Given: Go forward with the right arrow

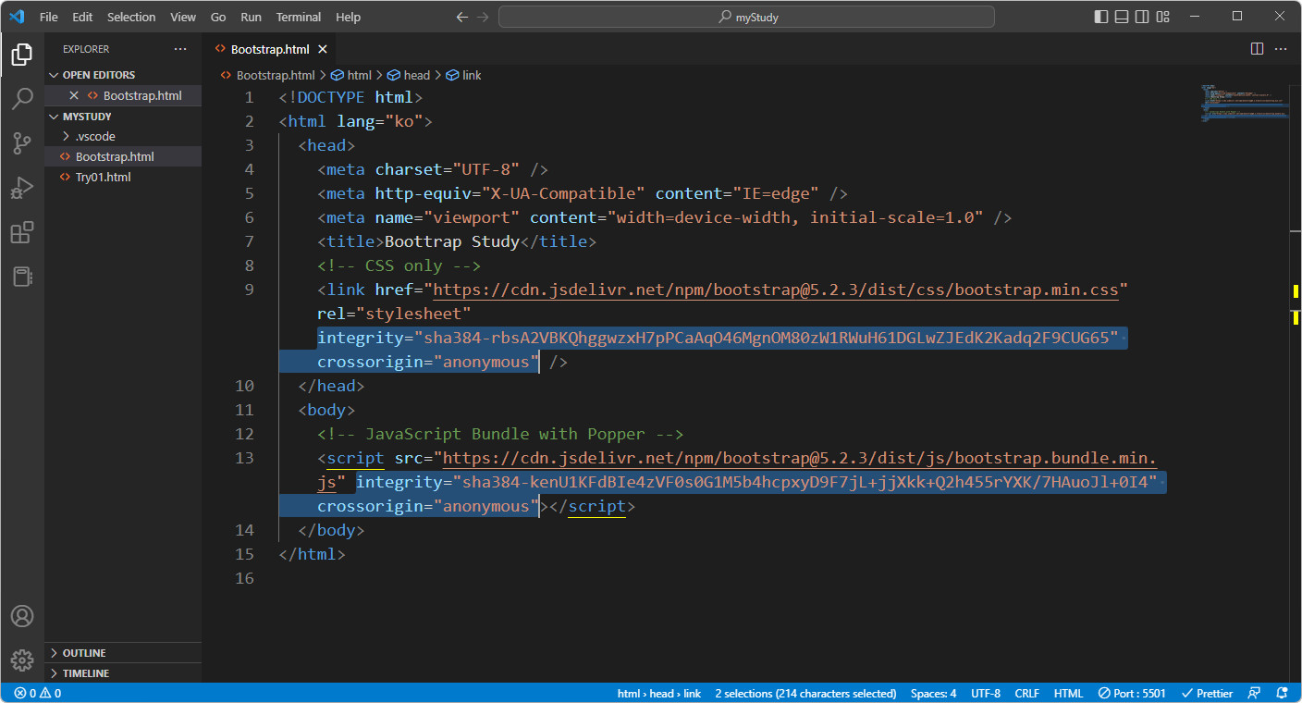Looking at the screenshot, I should click(x=484, y=17).
